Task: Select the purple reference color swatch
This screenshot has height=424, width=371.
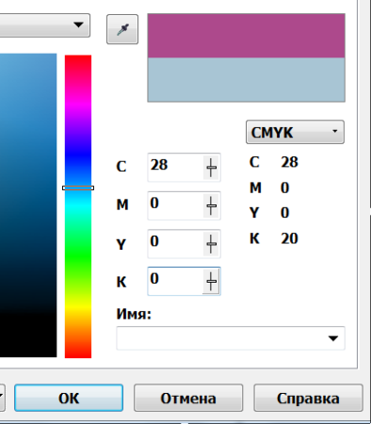Action: click(x=247, y=36)
